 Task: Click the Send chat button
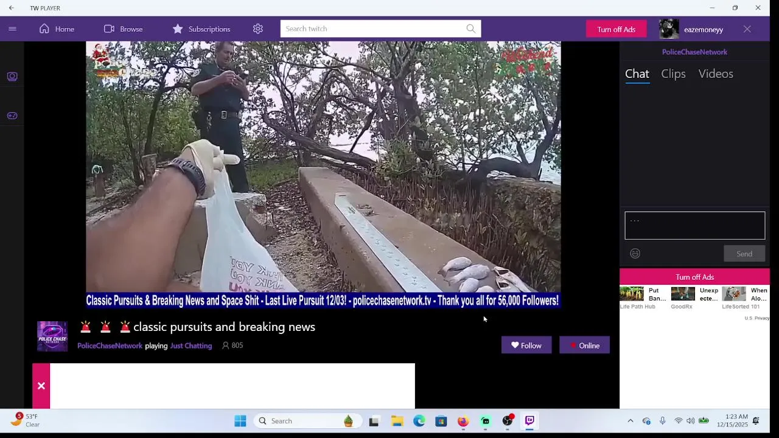(744, 254)
